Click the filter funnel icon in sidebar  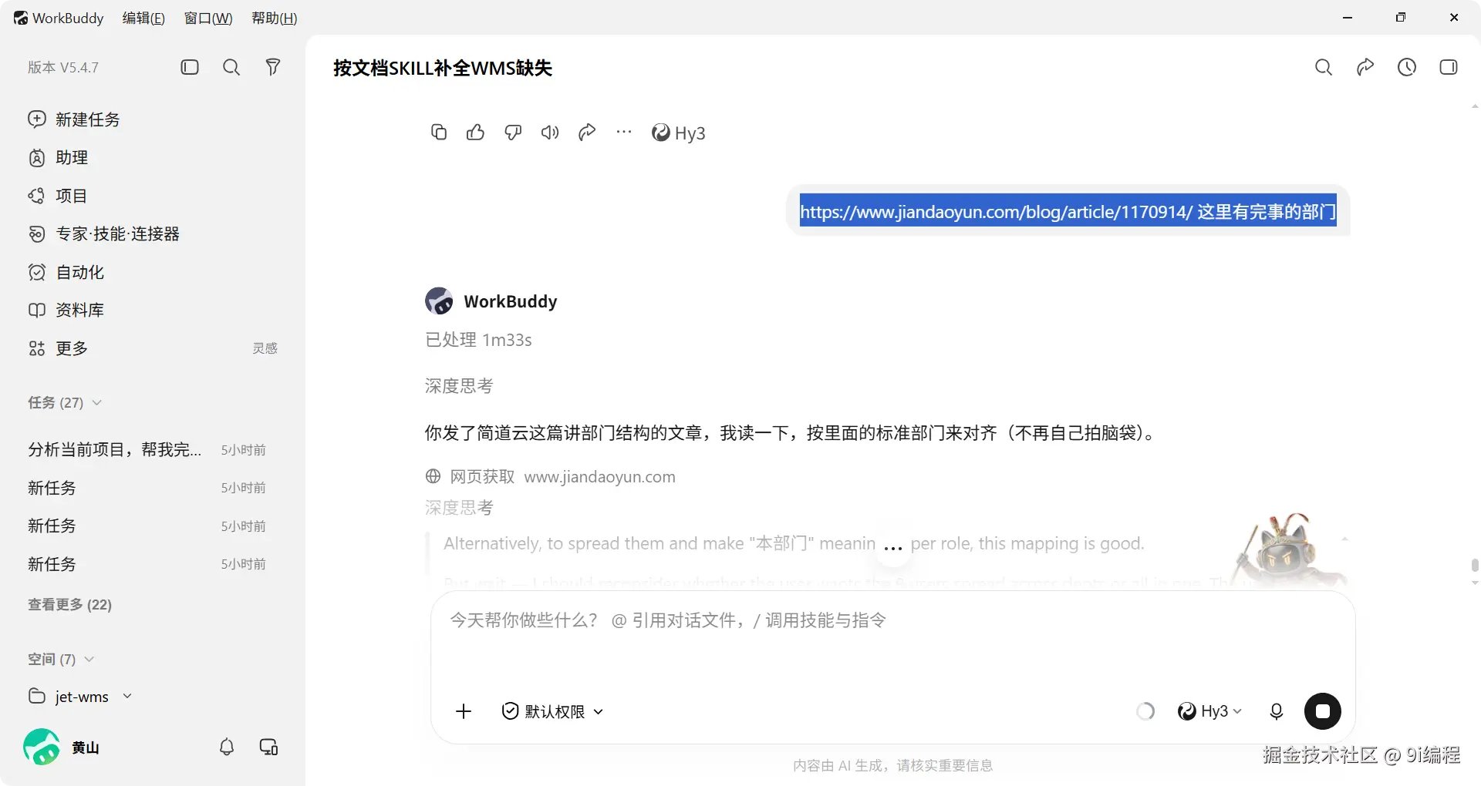tap(273, 67)
